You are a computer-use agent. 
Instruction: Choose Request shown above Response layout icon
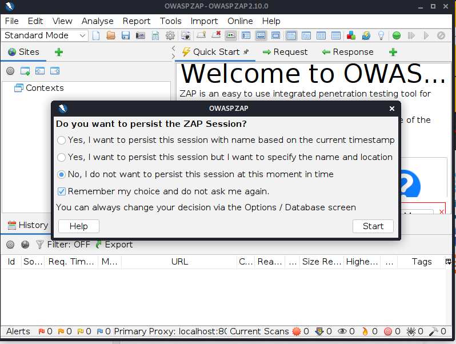pyautogui.click(x=336, y=35)
